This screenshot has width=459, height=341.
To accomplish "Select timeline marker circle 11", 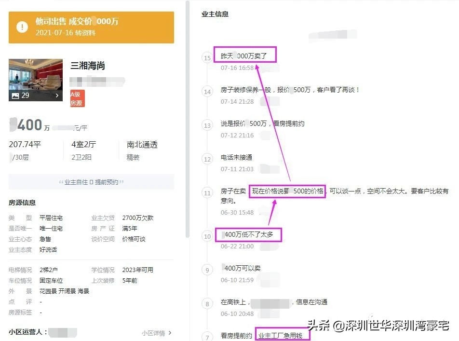I will pyautogui.click(x=207, y=192).
